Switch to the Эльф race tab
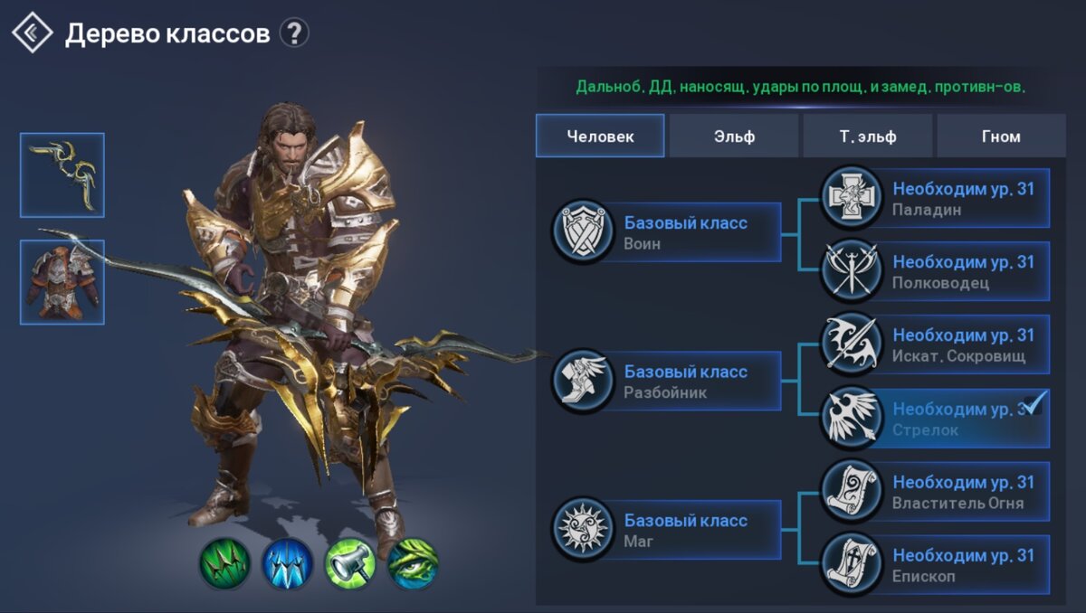Screen dimensions: 1086x613 [733, 137]
